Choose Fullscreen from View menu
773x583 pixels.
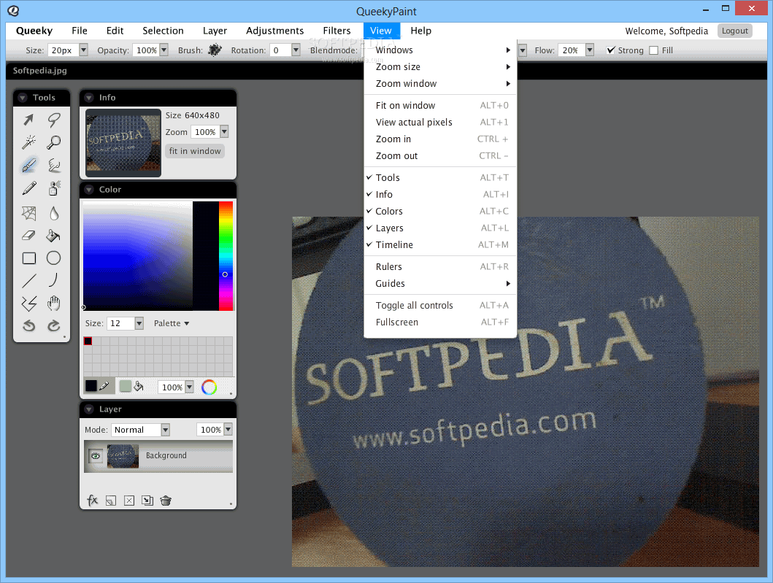439,322
